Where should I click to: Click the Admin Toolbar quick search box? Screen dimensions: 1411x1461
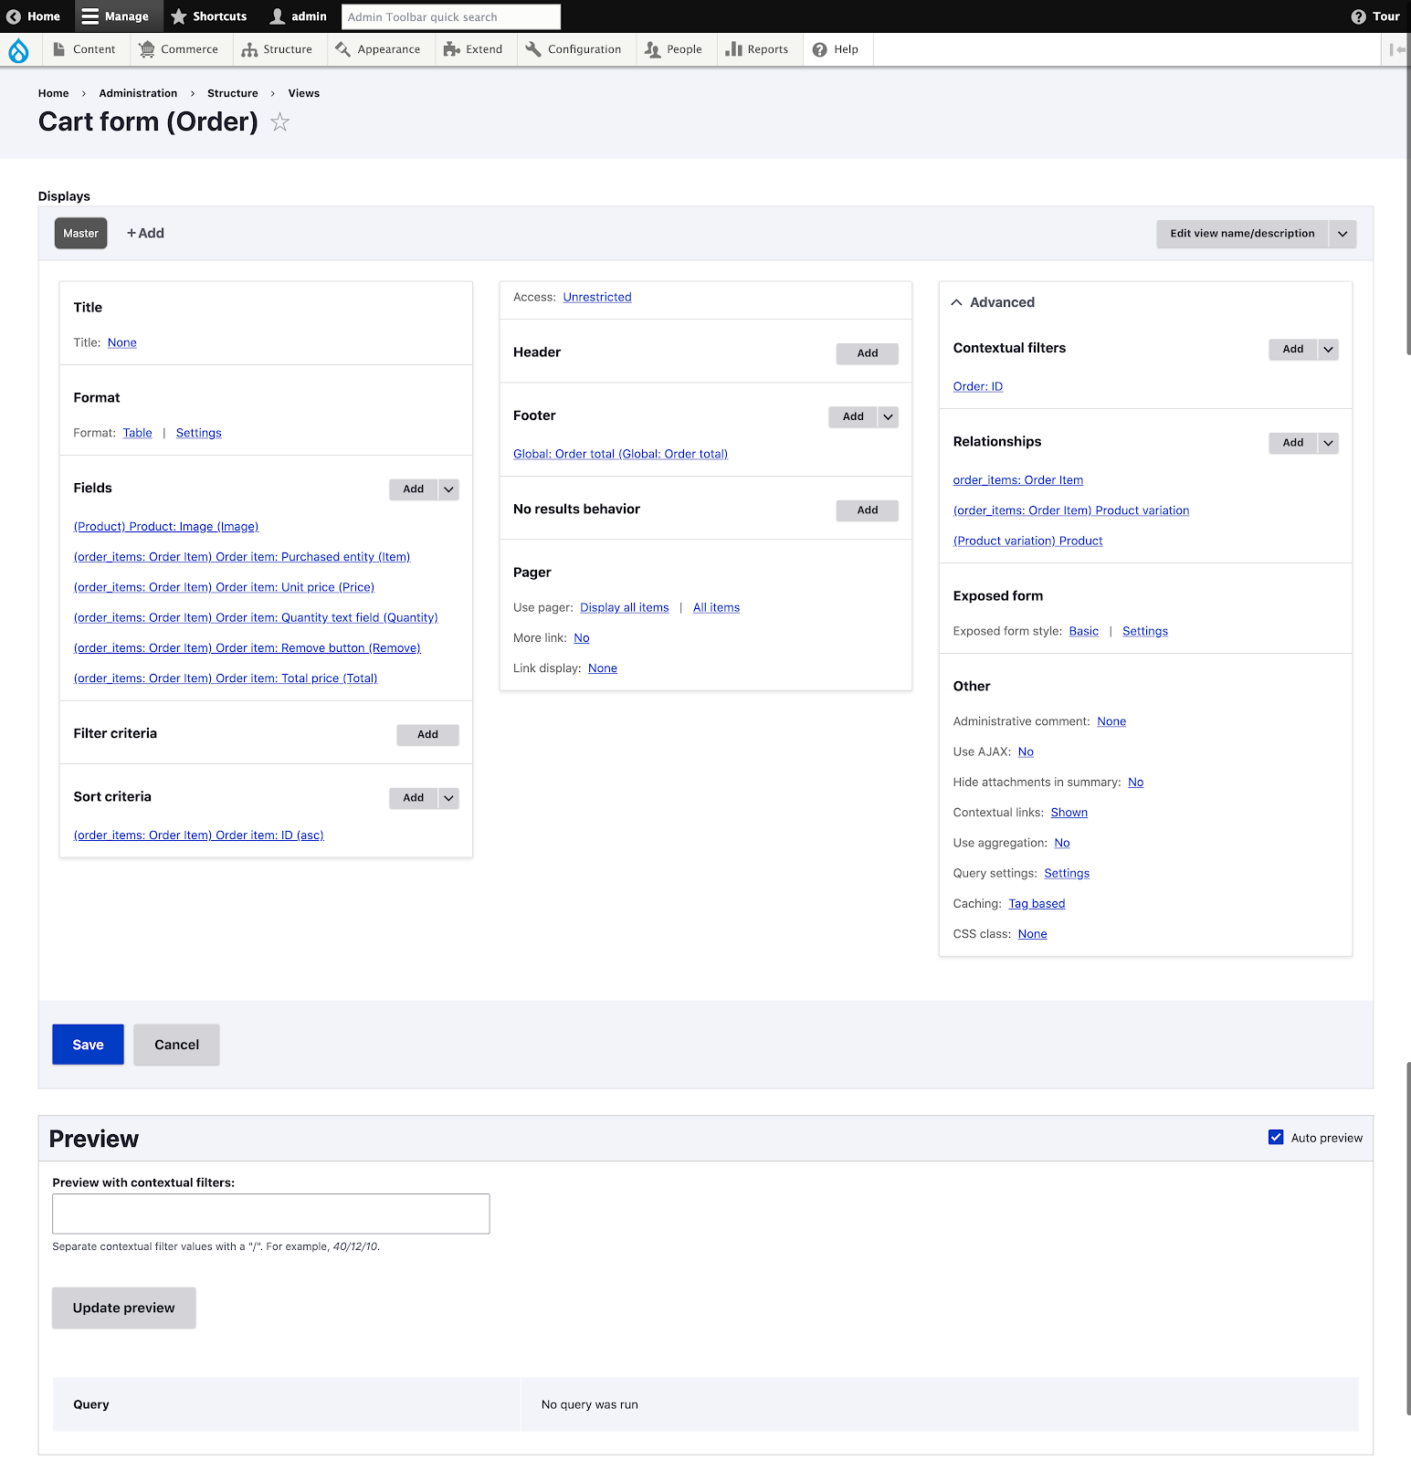point(450,16)
